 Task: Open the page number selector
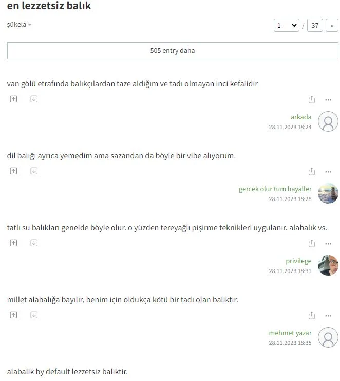coord(287,25)
